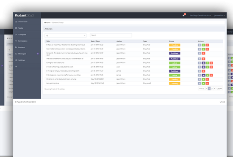Image resolution: width=233 pixels, height=157 pixels.
Task: Click the Home icon in the breadcrumb
Action: tap(45, 23)
